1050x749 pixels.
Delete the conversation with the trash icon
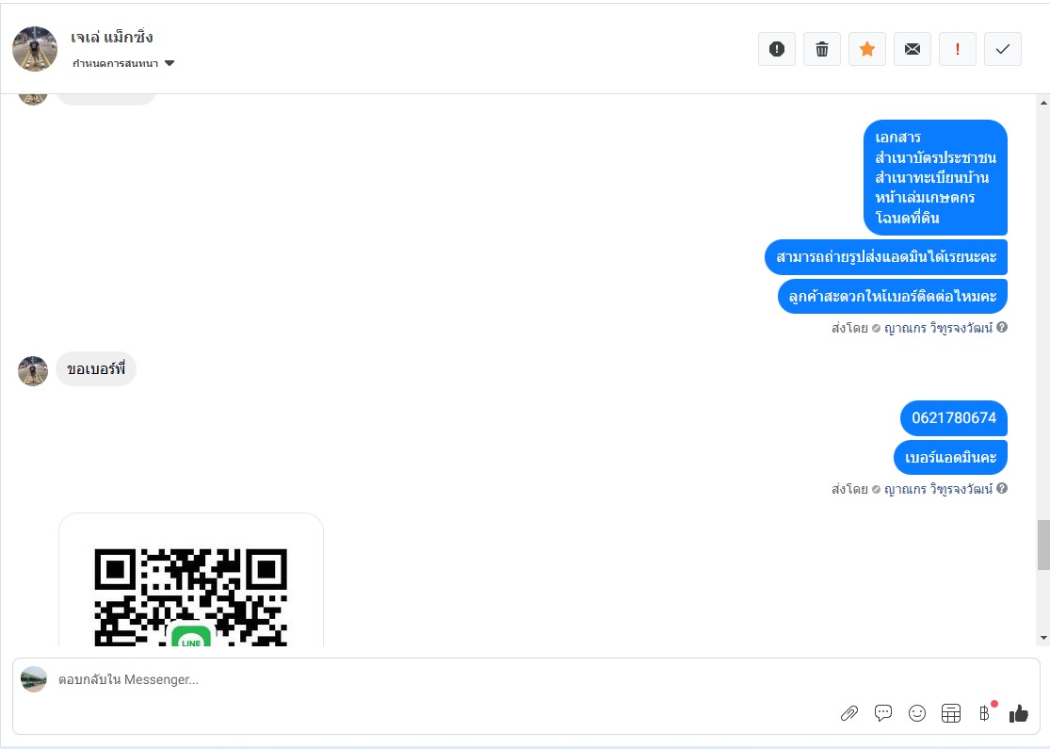click(x=822, y=49)
